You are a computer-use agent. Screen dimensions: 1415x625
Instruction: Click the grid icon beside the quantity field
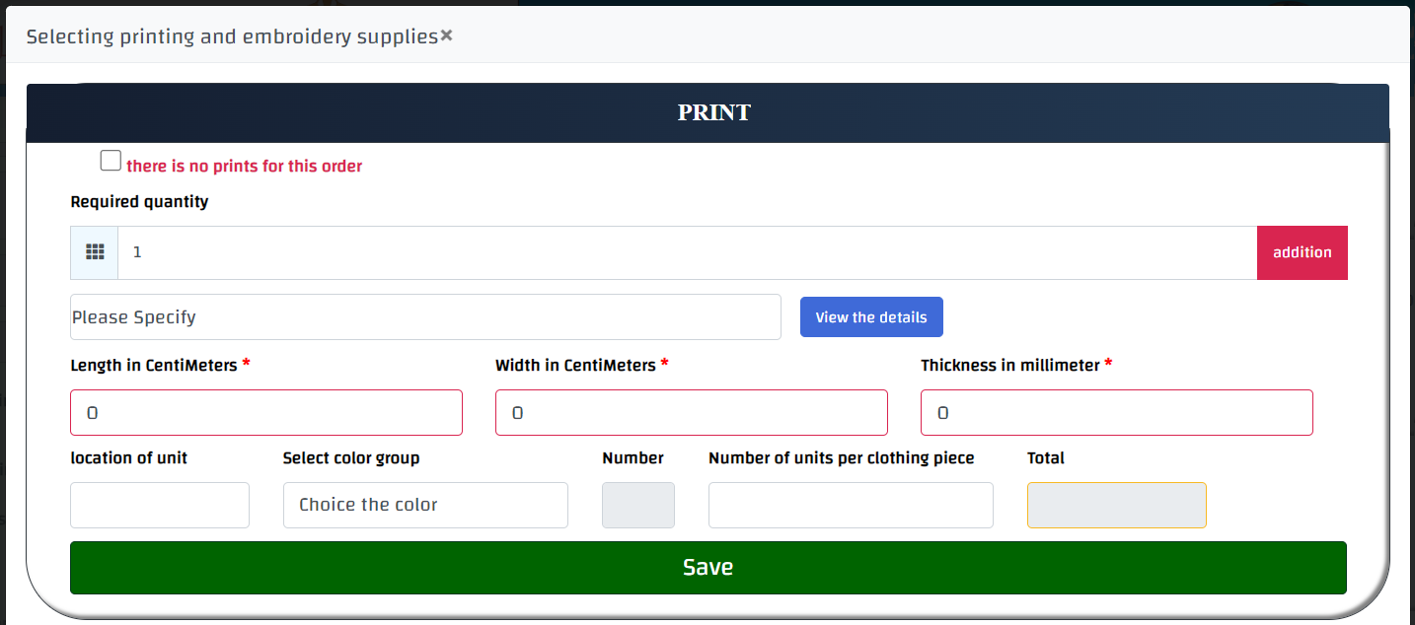(x=95, y=252)
